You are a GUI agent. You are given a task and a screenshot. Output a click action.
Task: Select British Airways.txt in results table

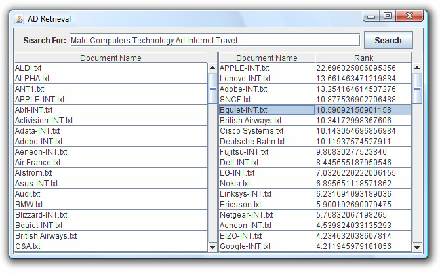267,121
